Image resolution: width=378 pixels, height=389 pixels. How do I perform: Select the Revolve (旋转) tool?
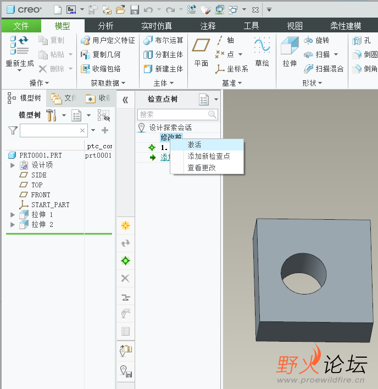(316, 40)
